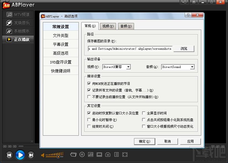This screenshot has height=163, width=228.
Task: Switch to the 视频(V) tab
Action: pyautogui.click(x=108, y=26)
